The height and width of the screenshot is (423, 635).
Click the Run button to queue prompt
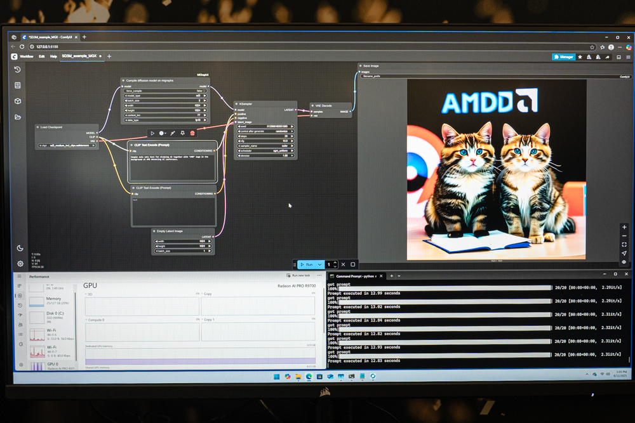[307, 264]
